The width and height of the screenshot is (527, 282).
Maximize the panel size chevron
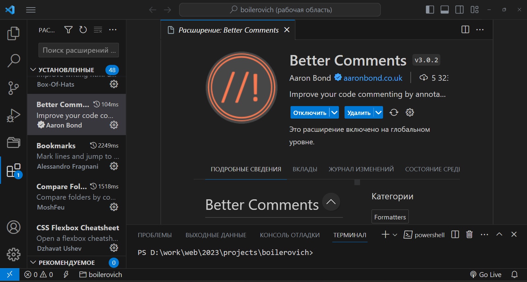point(499,234)
